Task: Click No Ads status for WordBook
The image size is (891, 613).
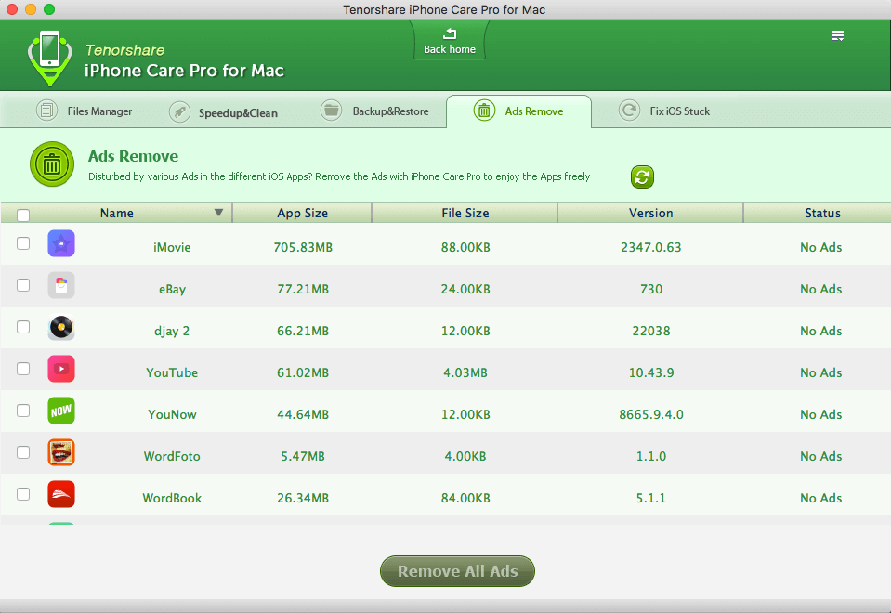Action: click(821, 498)
